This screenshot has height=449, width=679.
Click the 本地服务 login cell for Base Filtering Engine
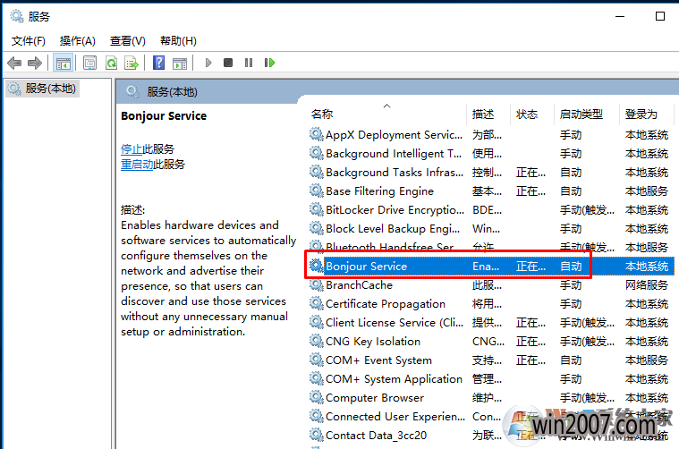[647, 191]
